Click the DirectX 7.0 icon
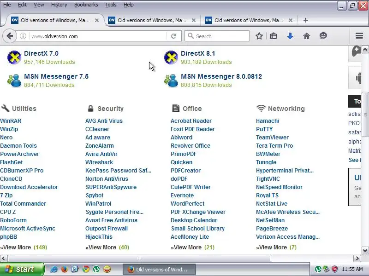Viewport: 369px width, 276px height. tap(14, 57)
